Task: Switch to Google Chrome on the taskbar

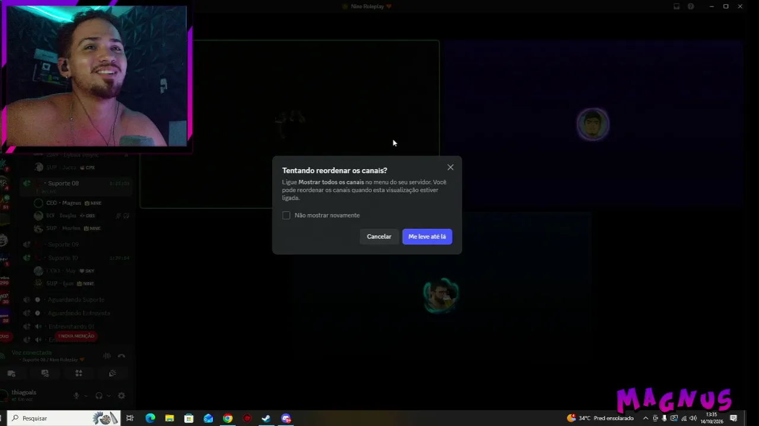Action: point(228,418)
